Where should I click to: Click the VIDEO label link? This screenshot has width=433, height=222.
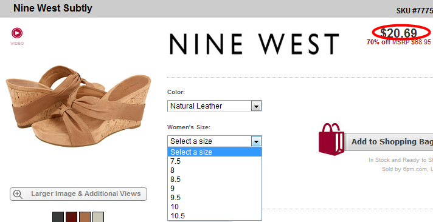(17, 44)
